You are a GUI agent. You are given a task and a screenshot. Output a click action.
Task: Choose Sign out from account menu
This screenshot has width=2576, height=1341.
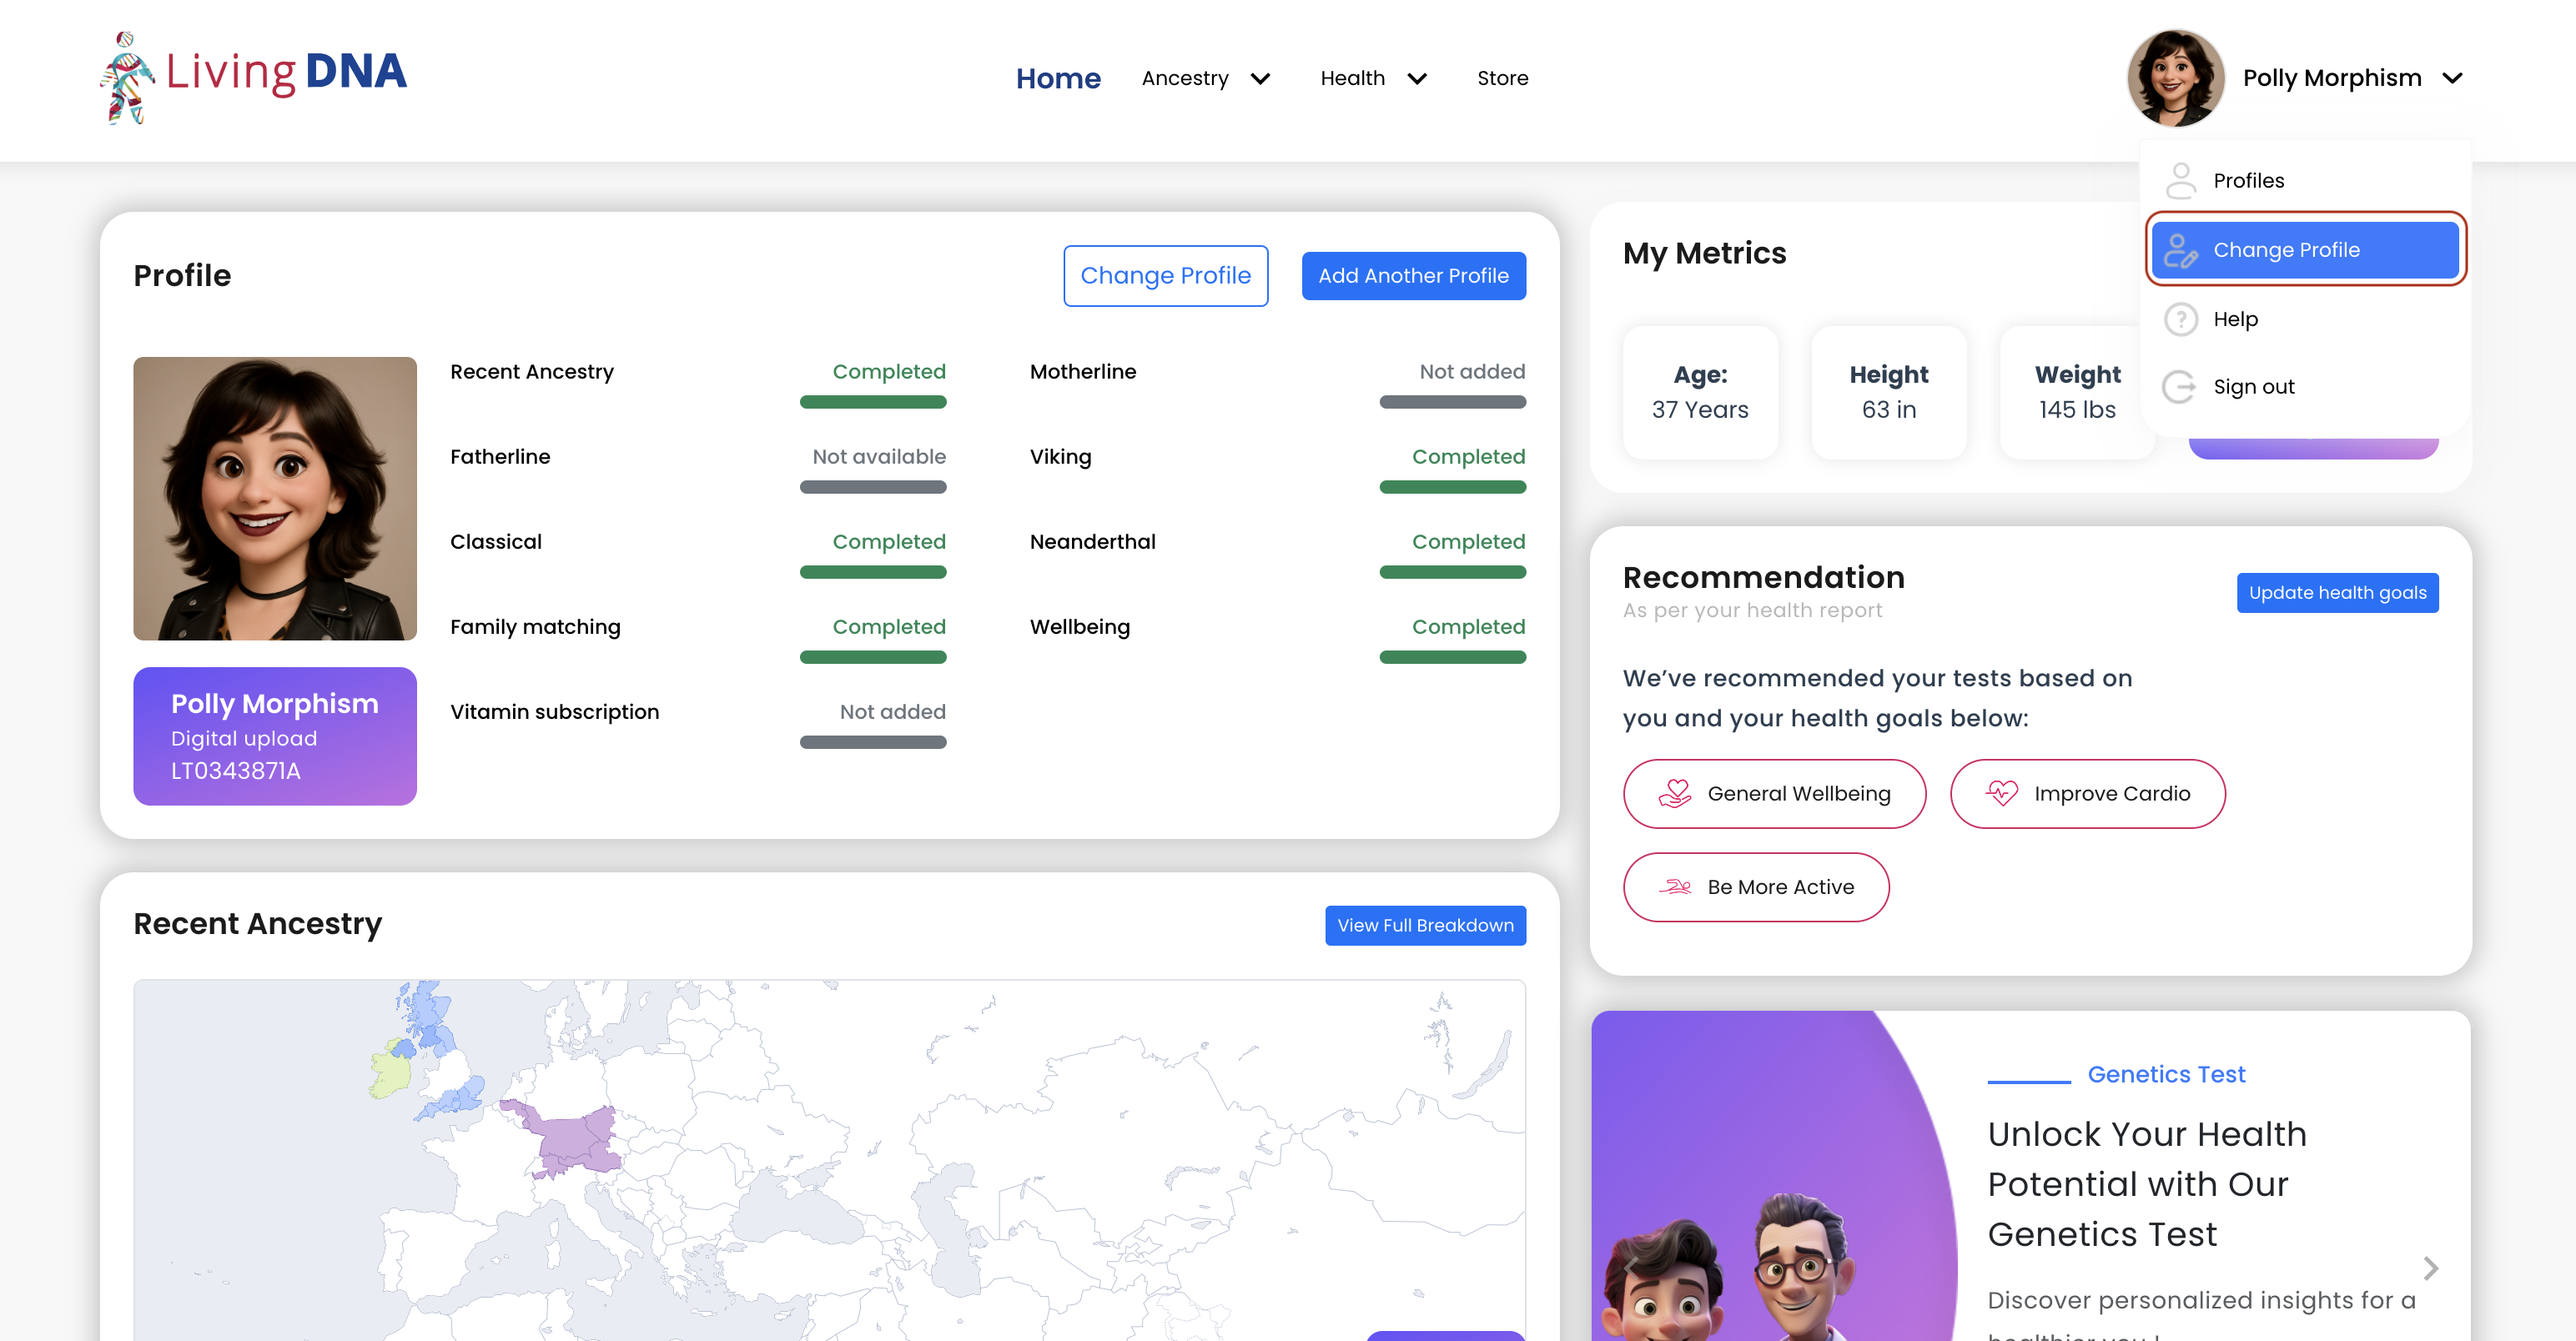point(2305,387)
